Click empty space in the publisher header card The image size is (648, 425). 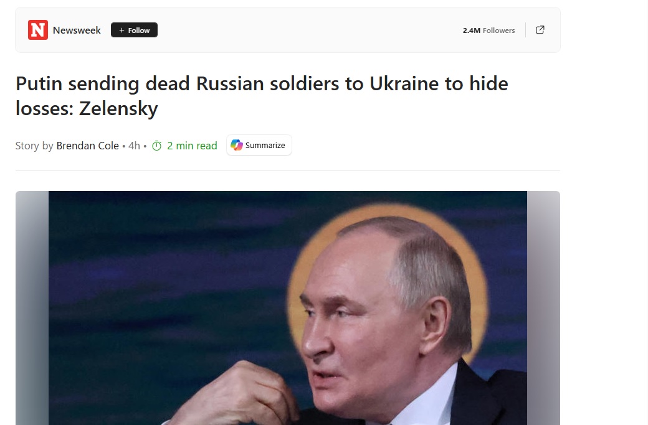click(310, 30)
